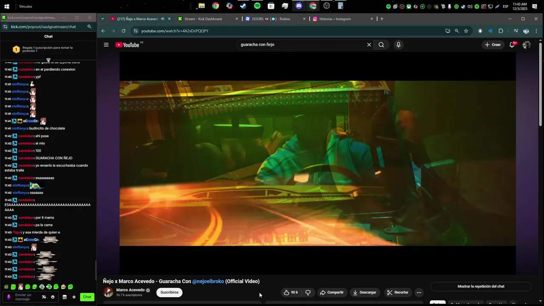
Task: Dislike the video with thumbs down
Action: pos(308,292)
